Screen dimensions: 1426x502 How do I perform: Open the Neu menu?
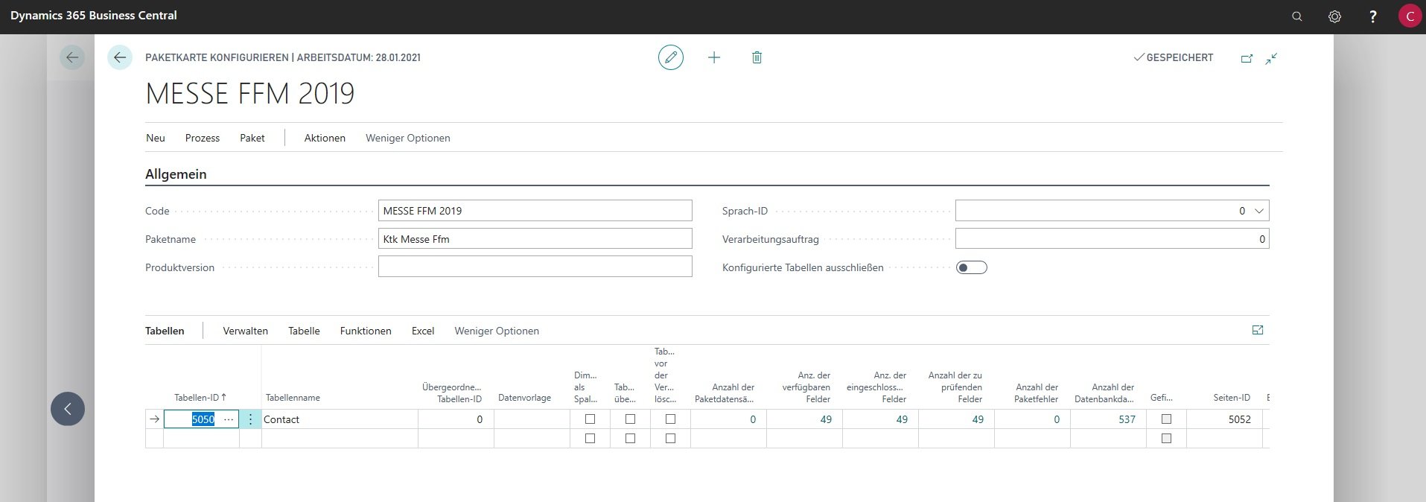[156, 138]
